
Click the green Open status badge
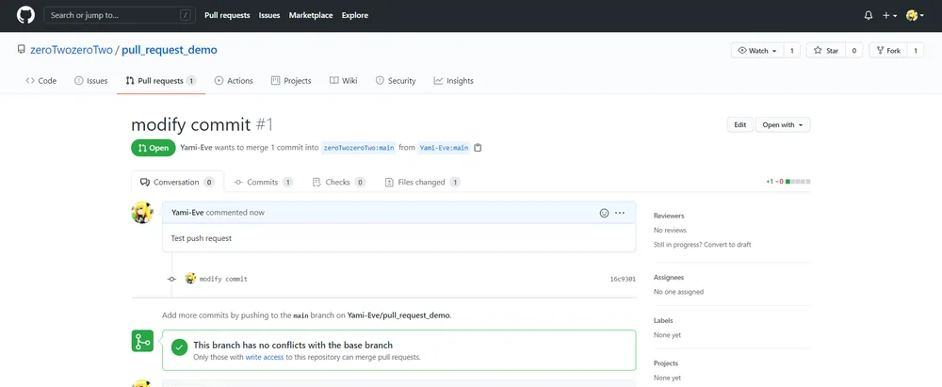click(x=154, y=148)
